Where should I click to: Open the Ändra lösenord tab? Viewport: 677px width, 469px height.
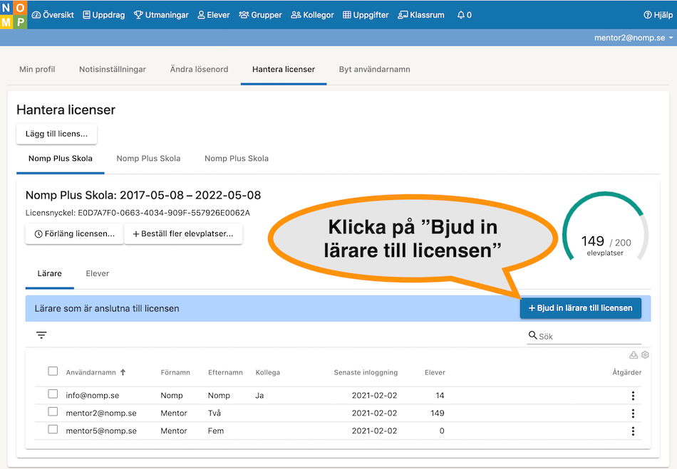click(199, 70)
